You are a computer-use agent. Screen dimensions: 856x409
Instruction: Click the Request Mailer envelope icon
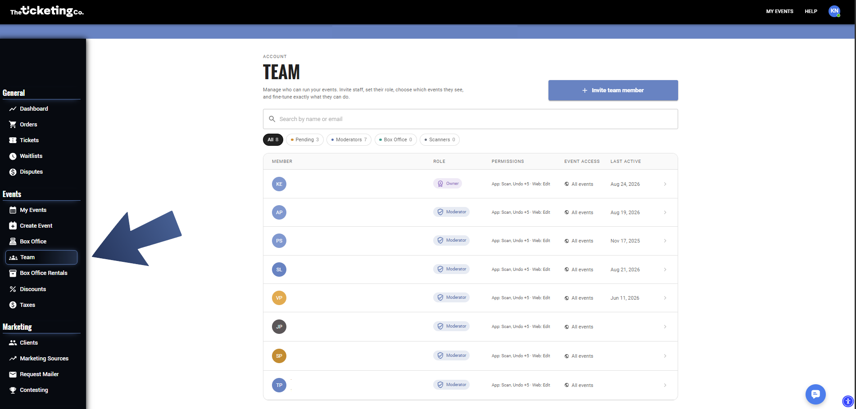click(13, 374)
